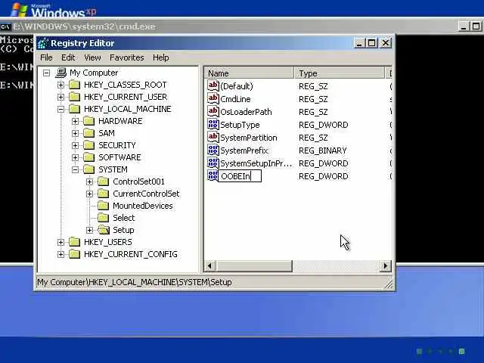Select the SystemPartition value name
The height and width of the screenshot is (363, 484).
[x=249, y=138]
